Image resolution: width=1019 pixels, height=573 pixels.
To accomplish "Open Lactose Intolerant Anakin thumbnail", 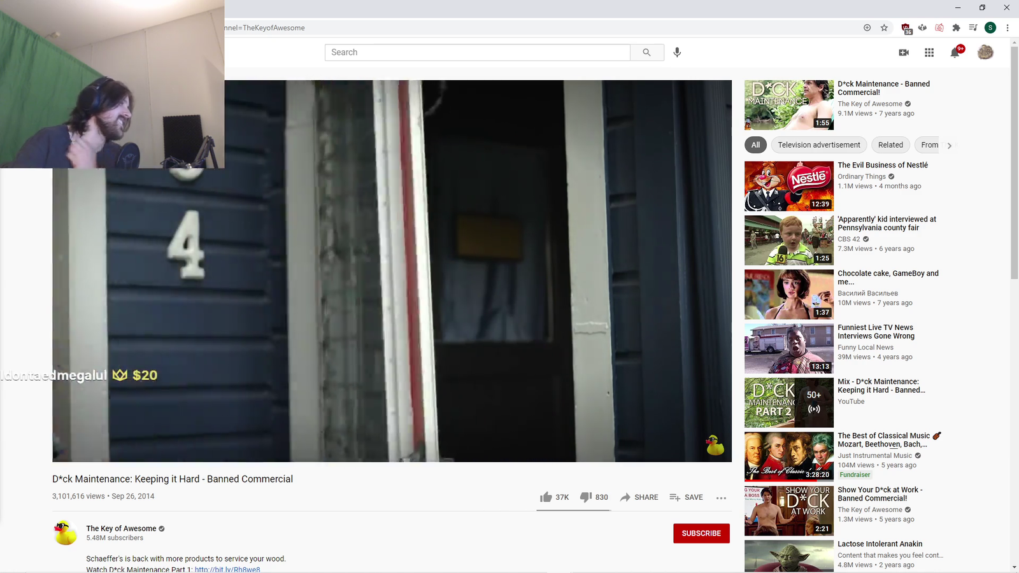I will click(x=789, y=556).
